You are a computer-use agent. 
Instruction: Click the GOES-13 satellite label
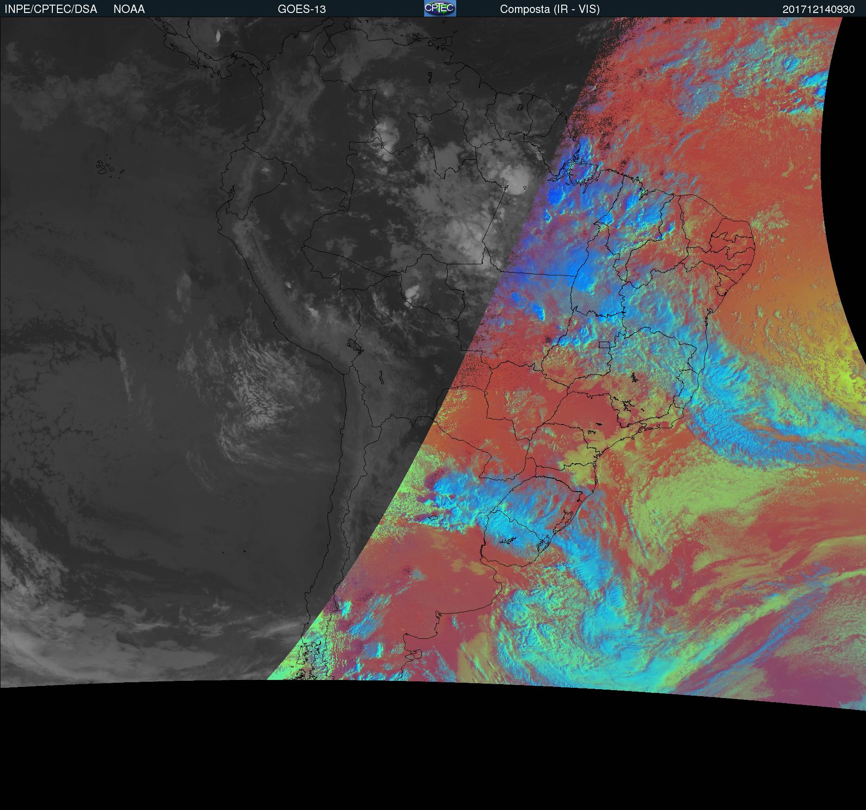tap(302, 9)
